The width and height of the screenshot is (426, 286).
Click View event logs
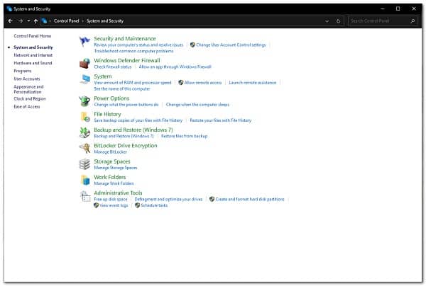(114, 205)
